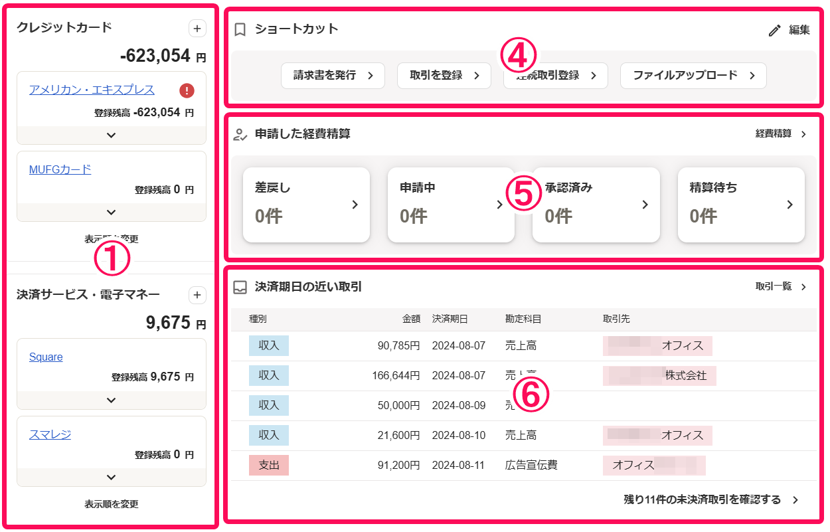Expand MUFGカード card details chevron
The height and width of the screenshot is (532, 830).
112,213
